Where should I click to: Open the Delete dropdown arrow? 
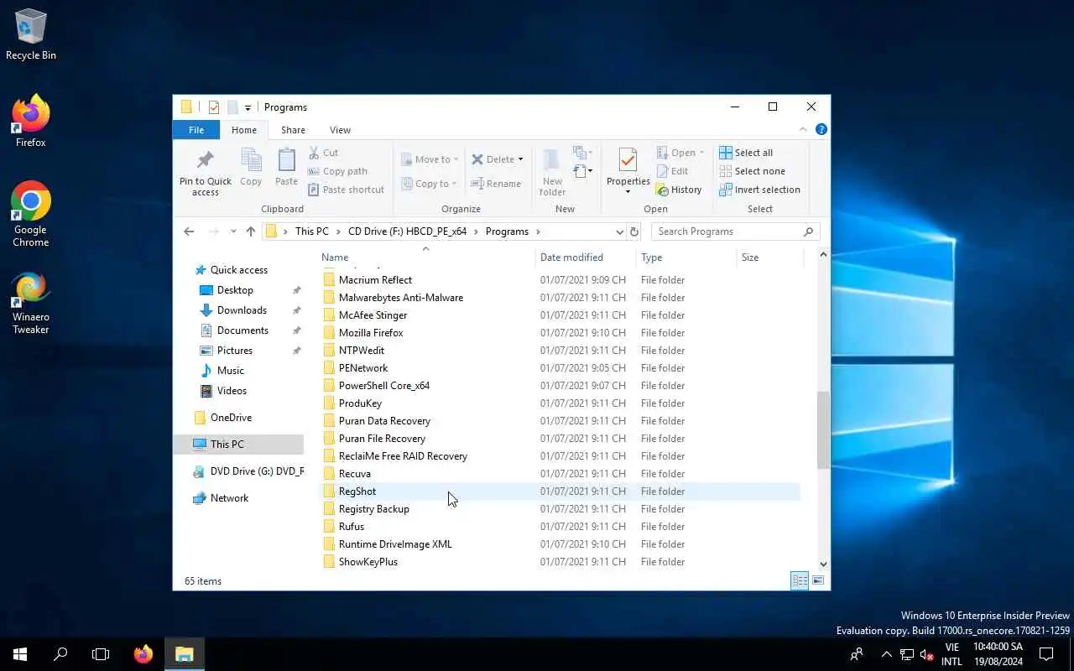[520, 159]
